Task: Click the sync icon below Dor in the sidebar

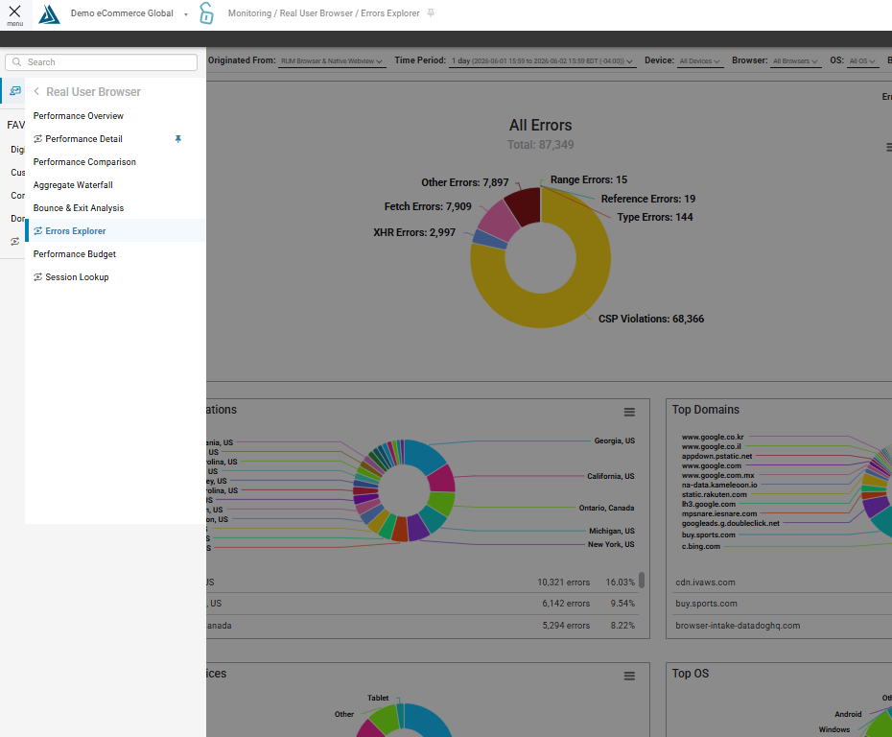Action: click(x=14, y=242)
